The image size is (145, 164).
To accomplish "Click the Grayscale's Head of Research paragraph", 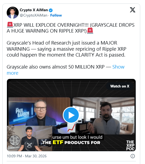I will pyautogui.click(x=66, y=49).
